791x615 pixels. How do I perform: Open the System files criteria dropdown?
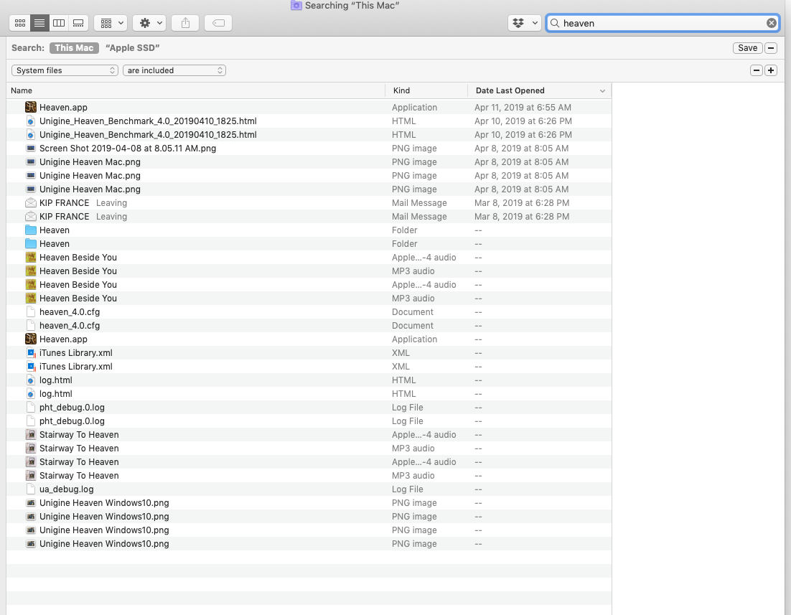[65, 70]
